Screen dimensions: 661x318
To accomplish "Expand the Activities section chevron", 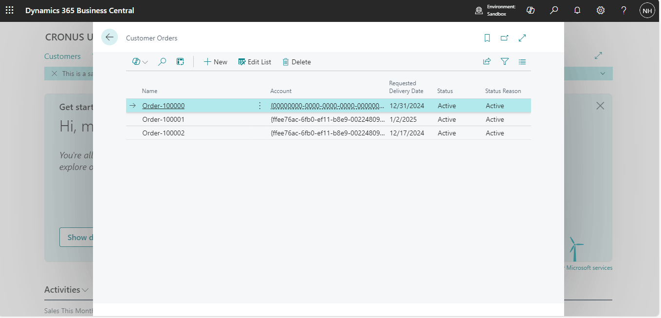I will pyautogui.click(x=86, y=290).
